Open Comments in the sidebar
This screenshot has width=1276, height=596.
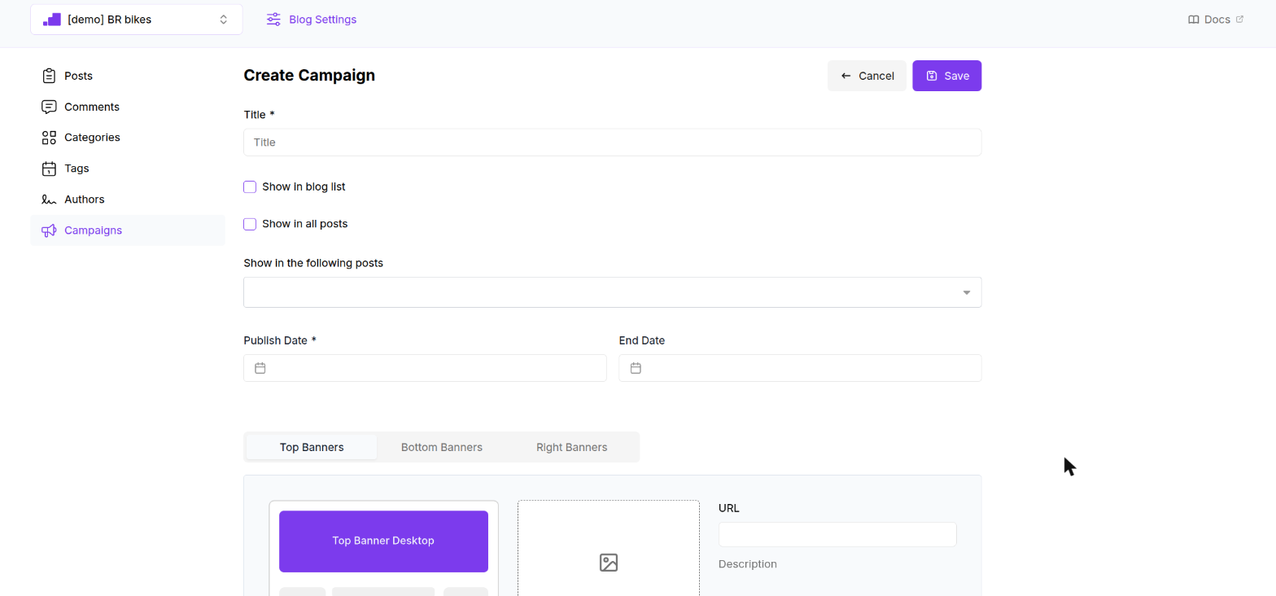[x=128, y=107]
